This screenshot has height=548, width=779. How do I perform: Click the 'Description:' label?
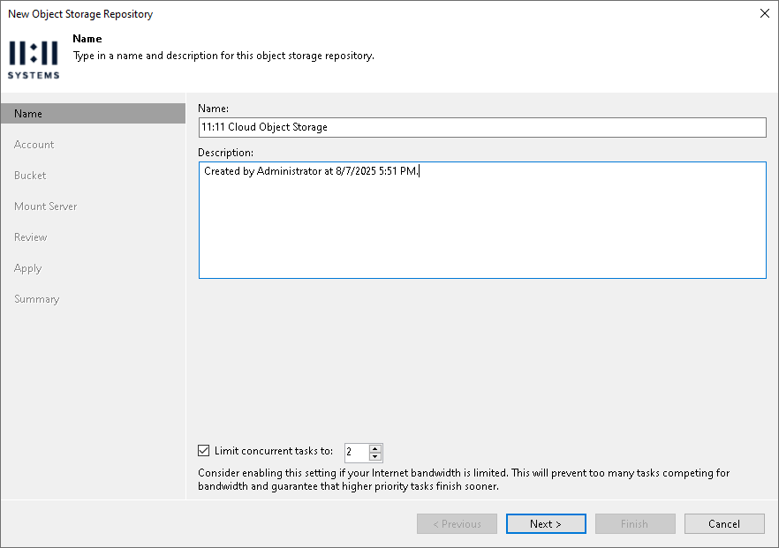[225, 153]
